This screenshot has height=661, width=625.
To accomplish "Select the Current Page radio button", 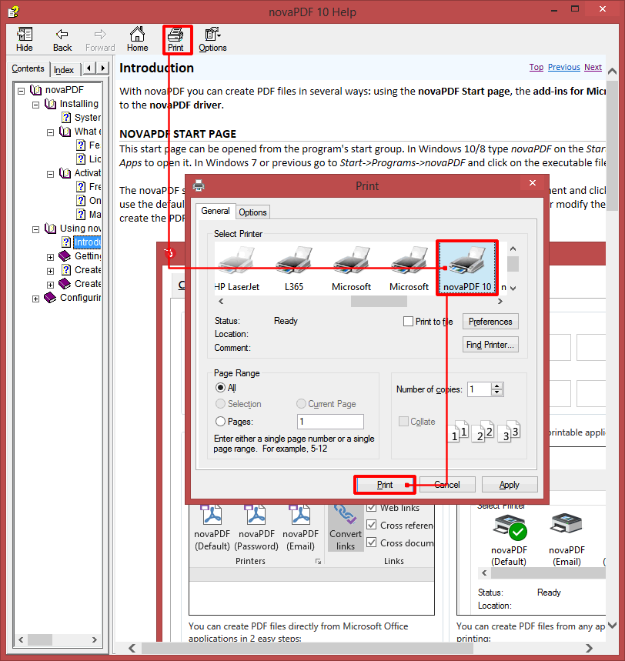I will [301, 404].
